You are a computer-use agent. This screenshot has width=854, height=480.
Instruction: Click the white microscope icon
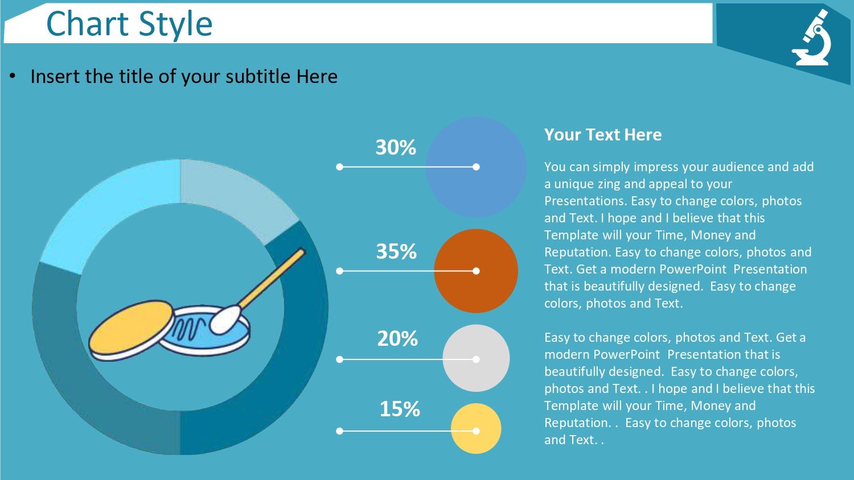[x=812, y=38]
